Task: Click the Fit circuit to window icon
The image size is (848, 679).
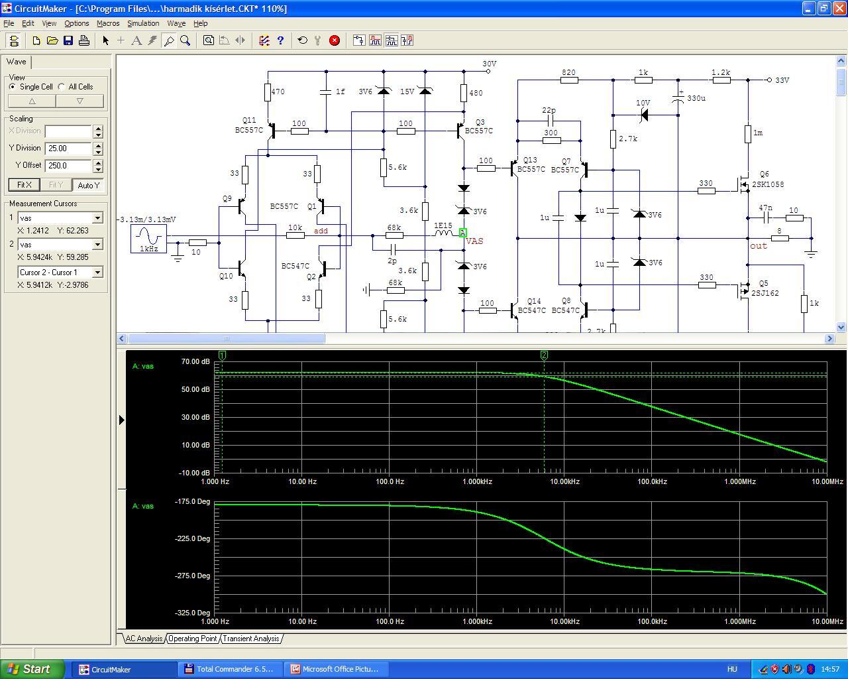Action: (x=209, y=40)
